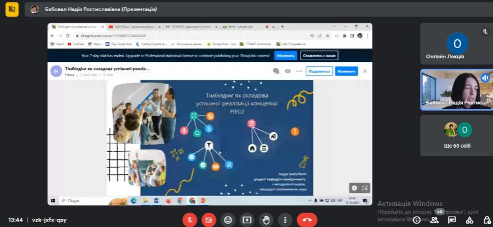
Task: Open host controls lock icon
Action: click(x=487, y=220)
